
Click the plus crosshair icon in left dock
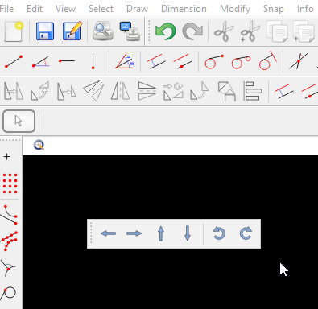click(x=7, y=157)
